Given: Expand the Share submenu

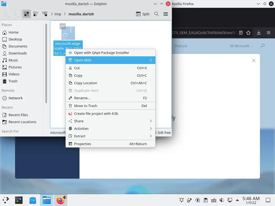Looking at the screenshot, I should 110,121.
